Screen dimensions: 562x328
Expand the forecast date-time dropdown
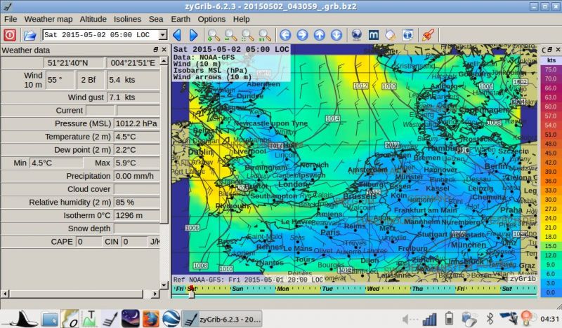pyautogui.click(x=162, y=34)
